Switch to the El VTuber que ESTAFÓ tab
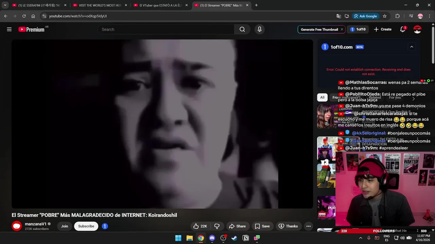Image resolution: width=435 pixels, height=244 pixels. 161,5
